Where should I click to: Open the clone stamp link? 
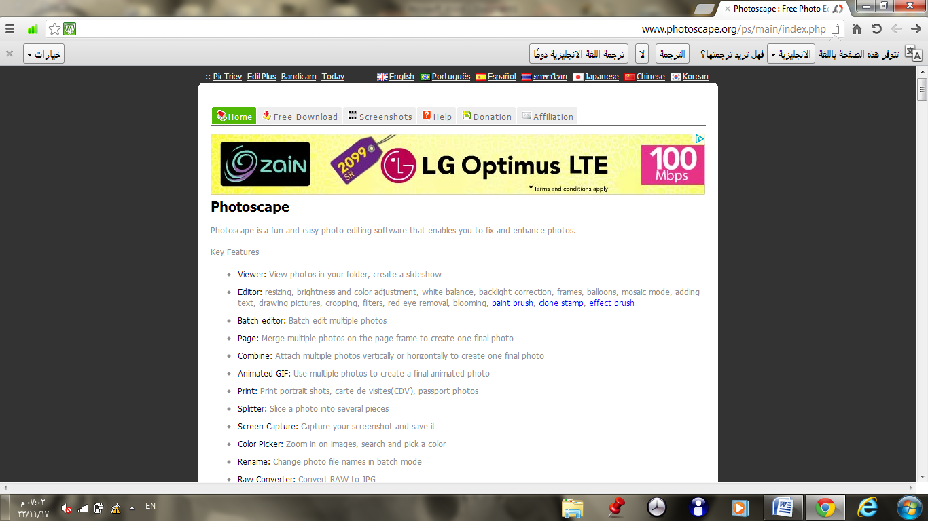pyautogui.click(x=561, y=303)
